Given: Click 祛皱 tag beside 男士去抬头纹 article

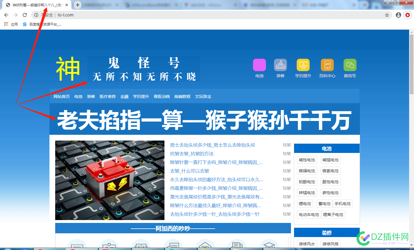Looking at the screenshot, I should coord(287,145).
